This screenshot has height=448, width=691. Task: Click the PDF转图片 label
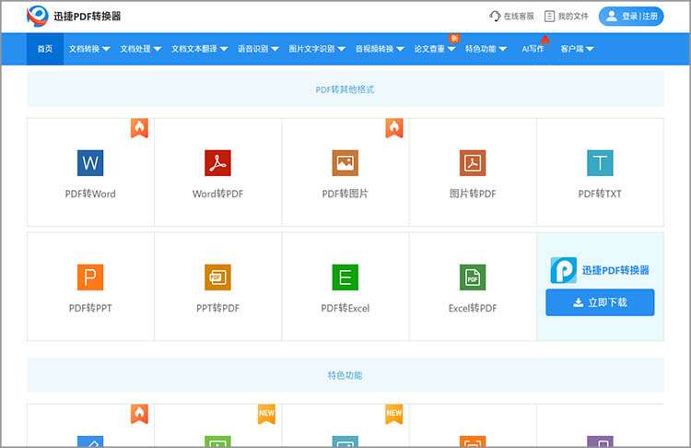(345, 194)
